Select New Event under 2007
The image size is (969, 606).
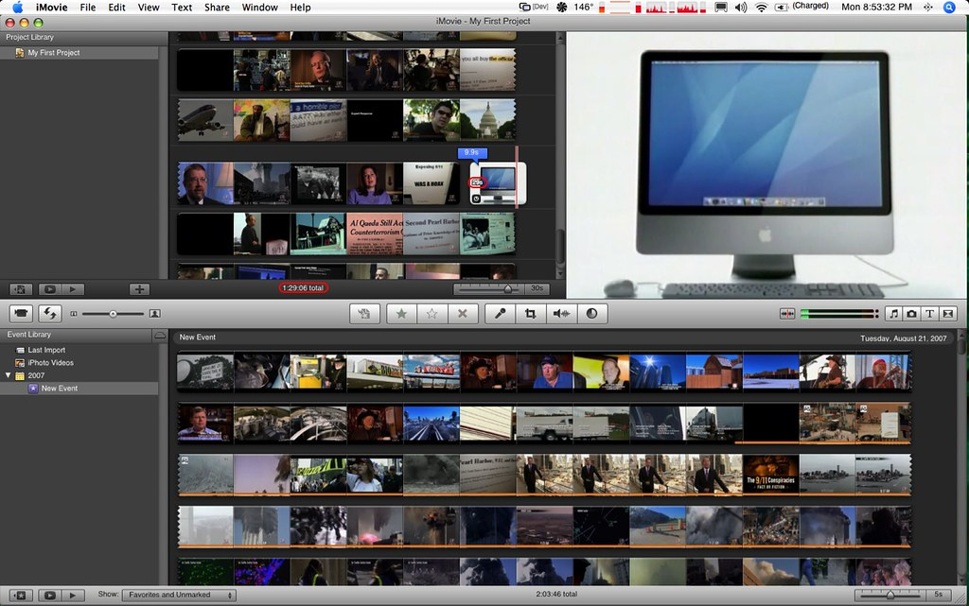(x=59, y=389)
